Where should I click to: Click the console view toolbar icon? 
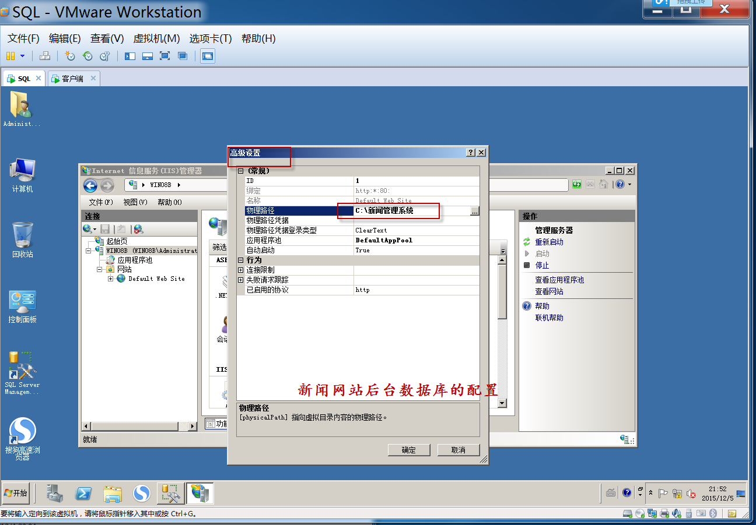208,56
